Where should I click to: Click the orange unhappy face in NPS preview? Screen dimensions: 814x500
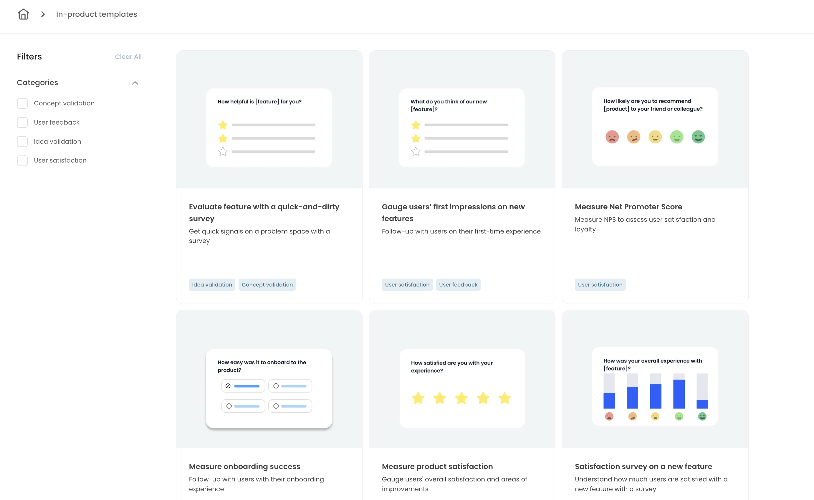[633, 137]
